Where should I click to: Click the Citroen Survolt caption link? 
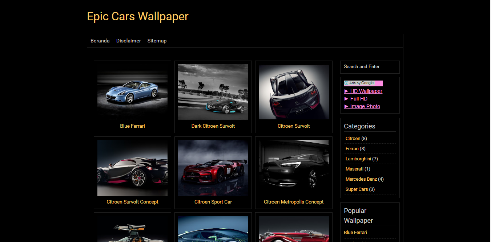click(294, 126)
